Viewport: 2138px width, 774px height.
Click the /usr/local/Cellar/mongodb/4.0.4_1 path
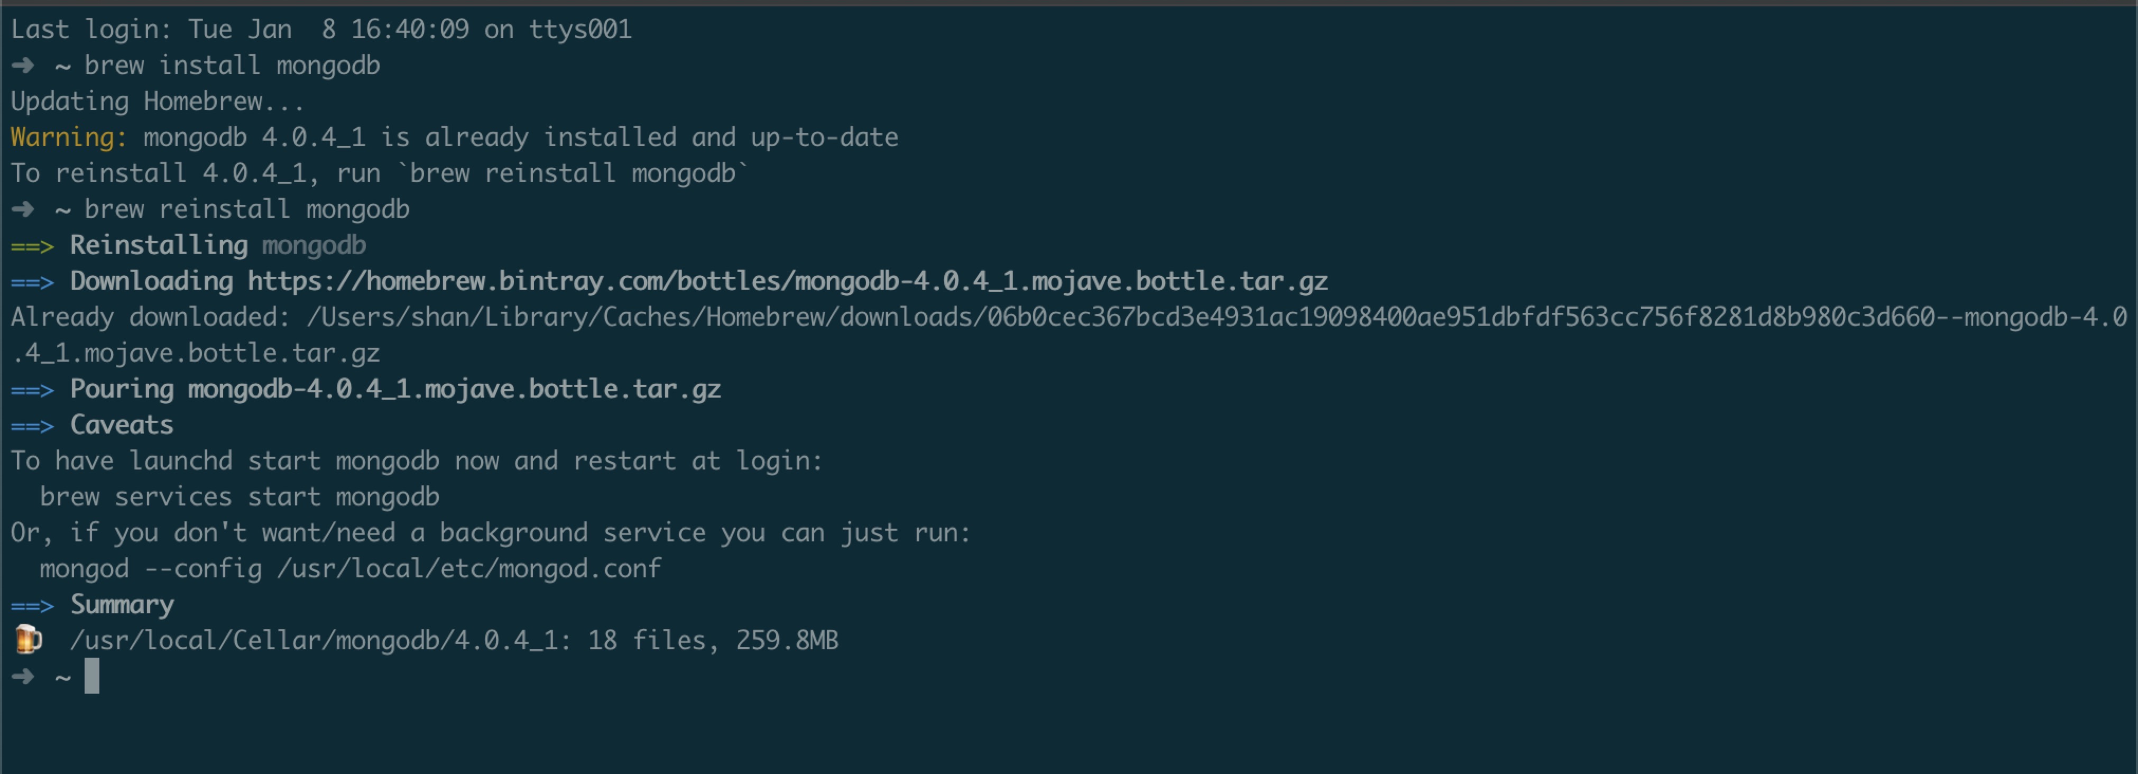pos(314,640)
